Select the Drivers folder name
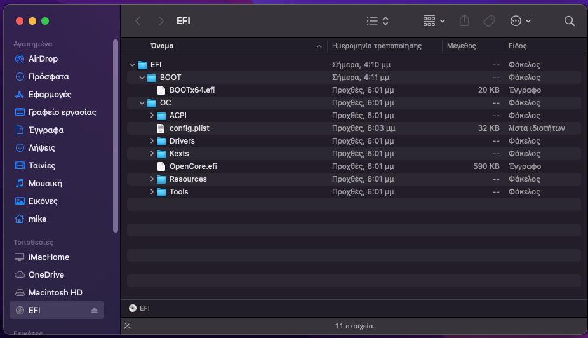Image resolution: width=588 pixels, height=338 pixels. [182, 141]
